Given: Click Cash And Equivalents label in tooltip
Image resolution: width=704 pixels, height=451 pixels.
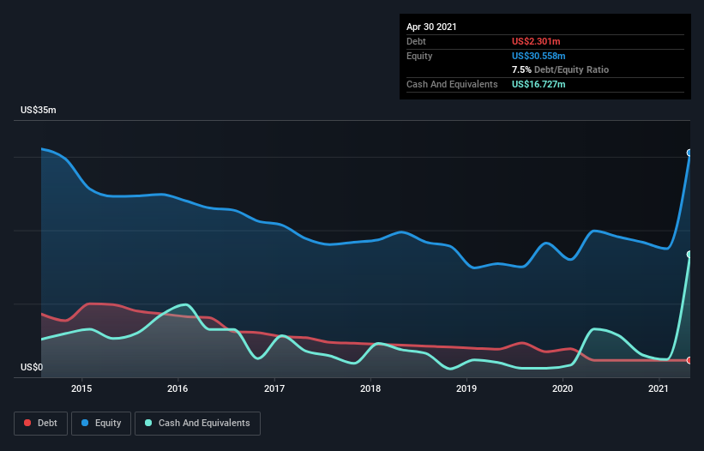Looking at the screenshot, I should (x=452, y=84).
